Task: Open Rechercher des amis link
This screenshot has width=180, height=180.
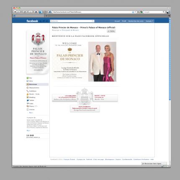Action: coord(136,21)
